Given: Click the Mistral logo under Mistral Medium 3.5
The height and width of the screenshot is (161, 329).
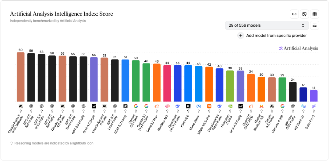Looking at the screenshot, I should [x=261, y=106].
